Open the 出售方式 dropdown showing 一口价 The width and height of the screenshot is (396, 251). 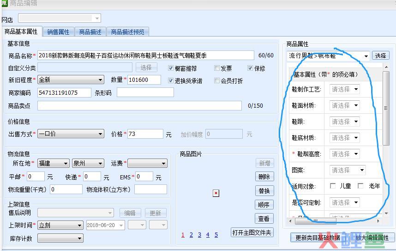(71, 134)
